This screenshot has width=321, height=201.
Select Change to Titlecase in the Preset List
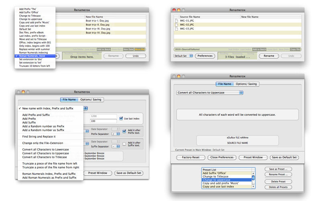[227, 176]
